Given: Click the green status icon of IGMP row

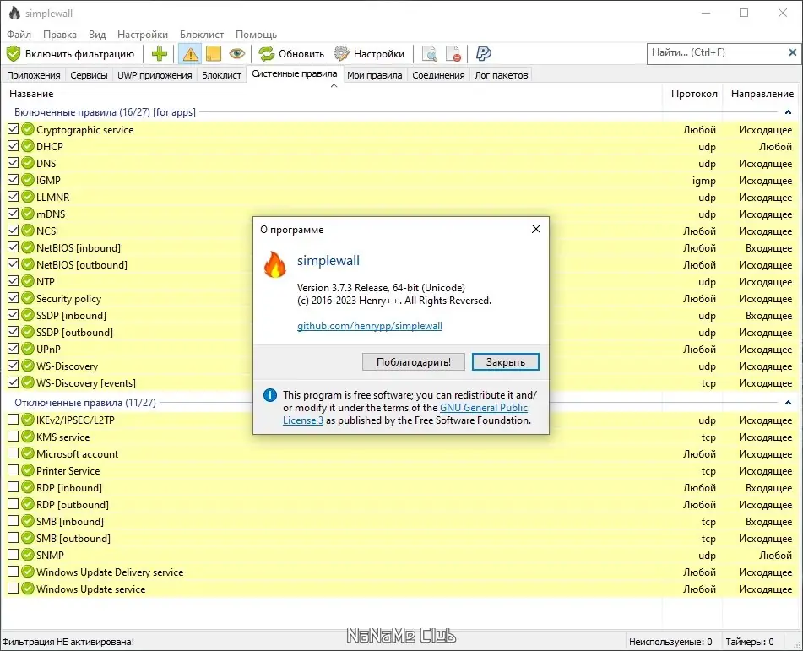Looking at the screenshot, I should (28, 180).
